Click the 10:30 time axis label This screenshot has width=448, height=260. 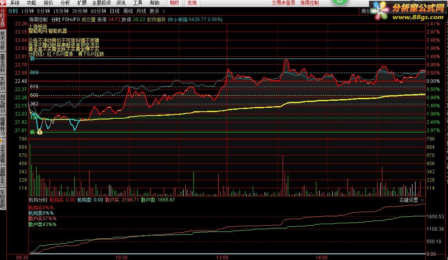pos(121,257)
